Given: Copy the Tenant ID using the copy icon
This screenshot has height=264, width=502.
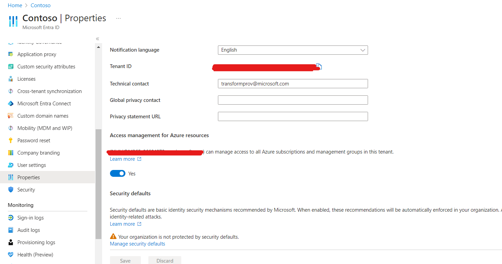Looking at the screenshot, I should click(x=319, y=67).
